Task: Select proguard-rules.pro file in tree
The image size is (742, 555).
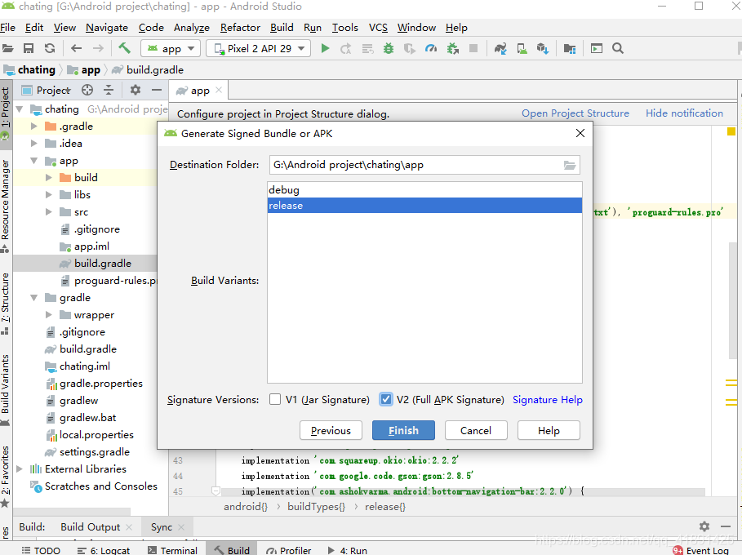Action: (x=109, y=281)
